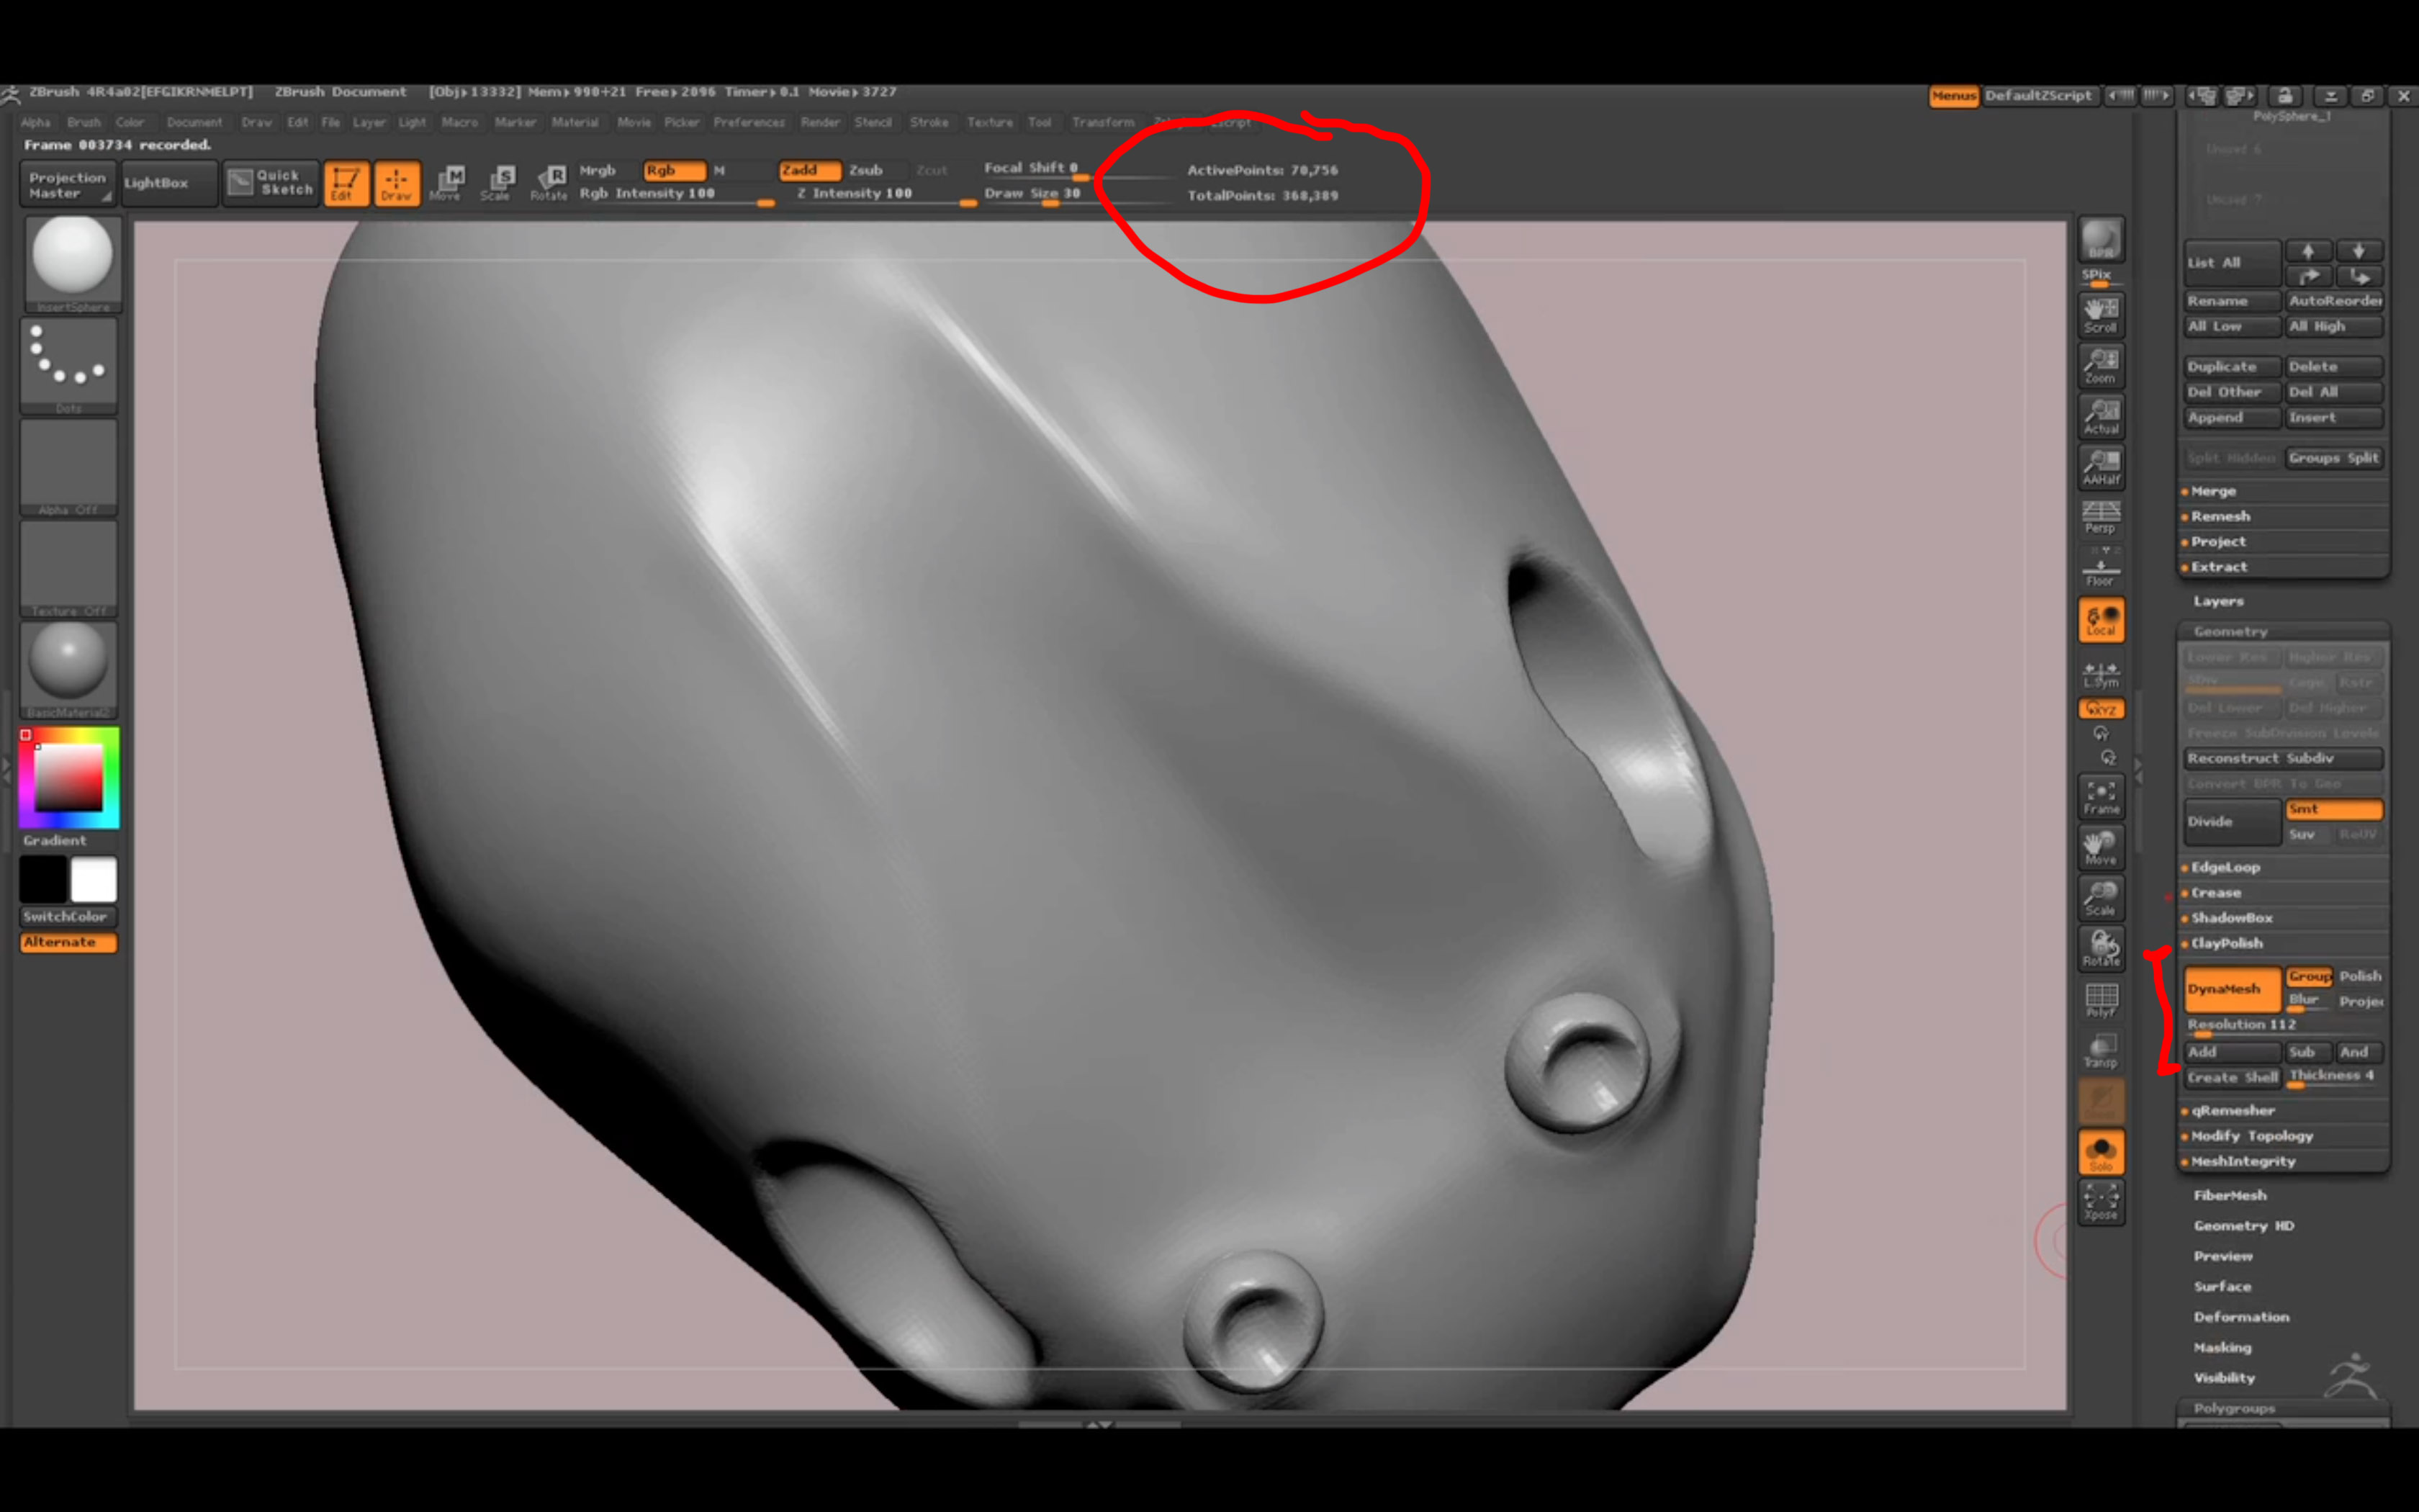Open the Stroke menu
The width and height of the screenshot is (2419, 1512).
pyautogui.click(x=929, y=122)
